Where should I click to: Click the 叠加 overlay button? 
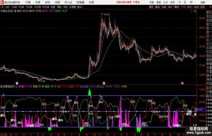point(158,7)
